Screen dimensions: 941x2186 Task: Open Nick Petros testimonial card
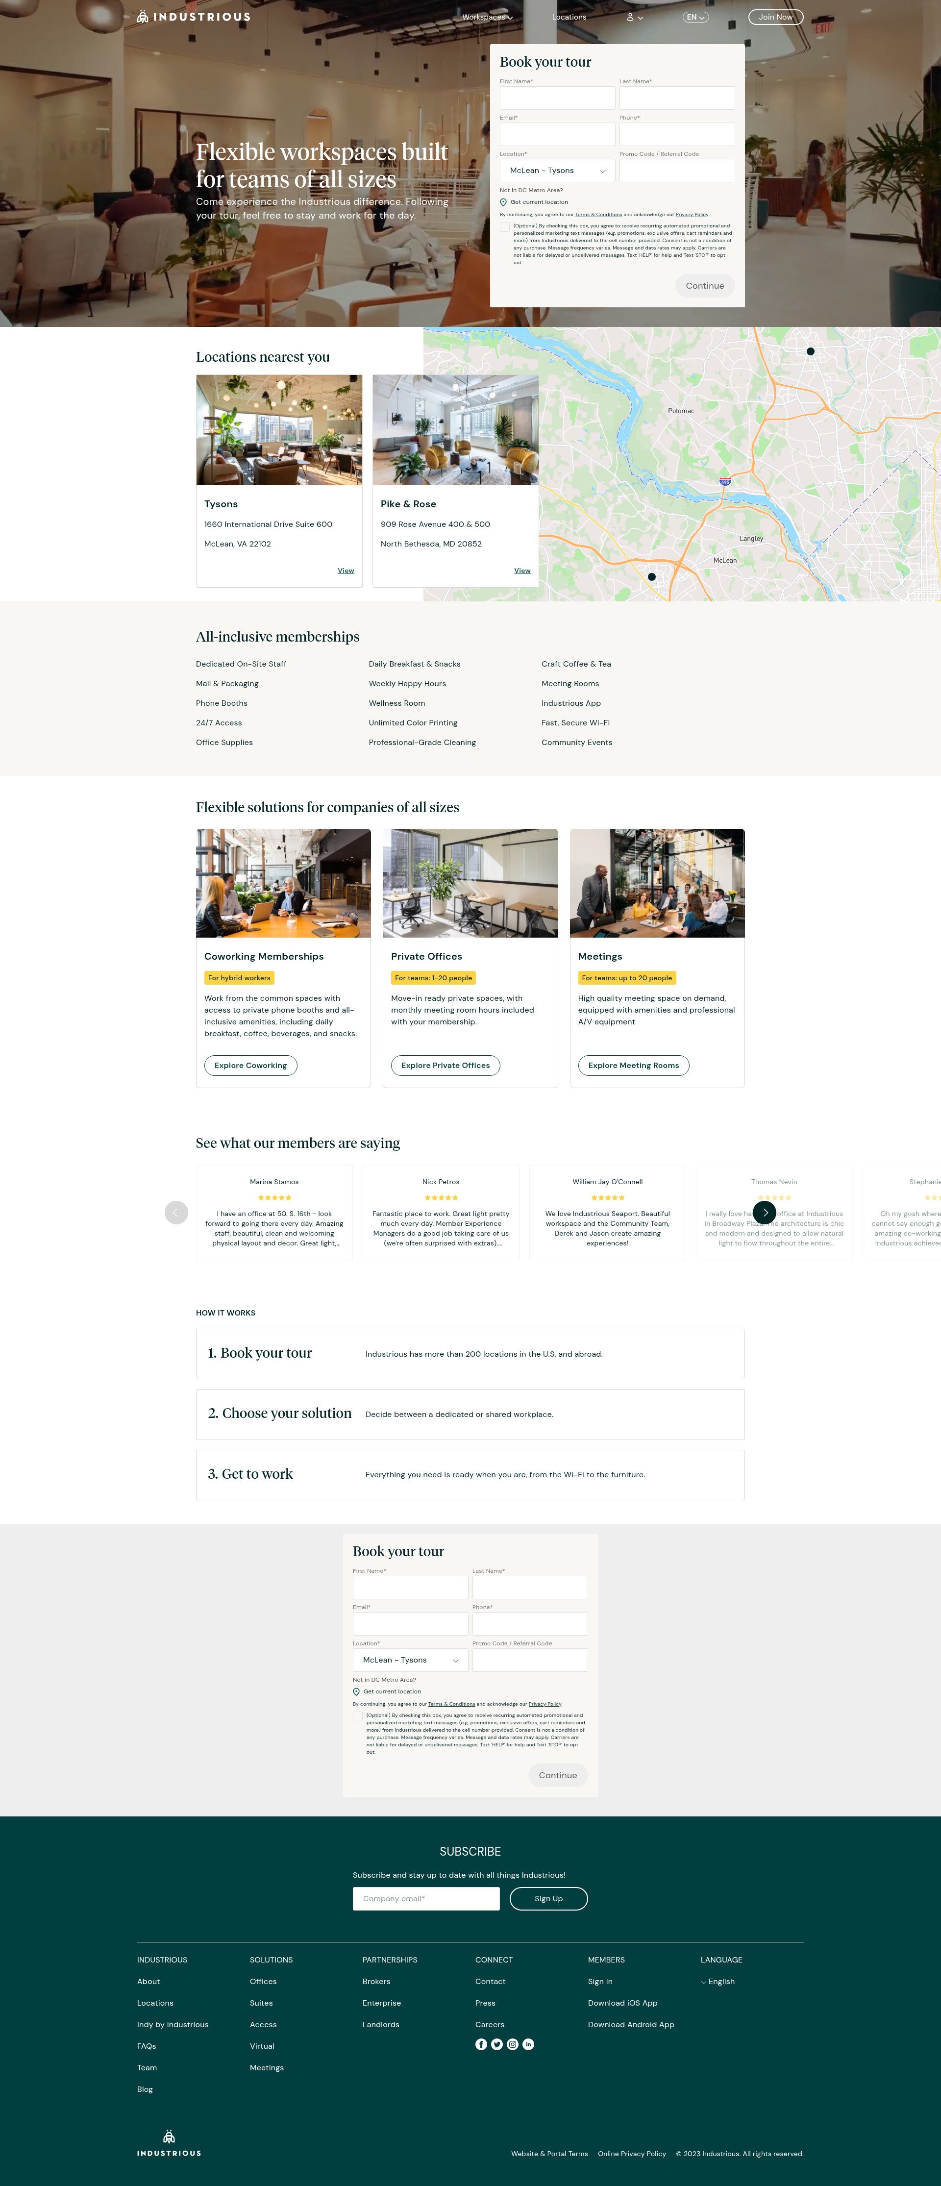[441, 1212]
